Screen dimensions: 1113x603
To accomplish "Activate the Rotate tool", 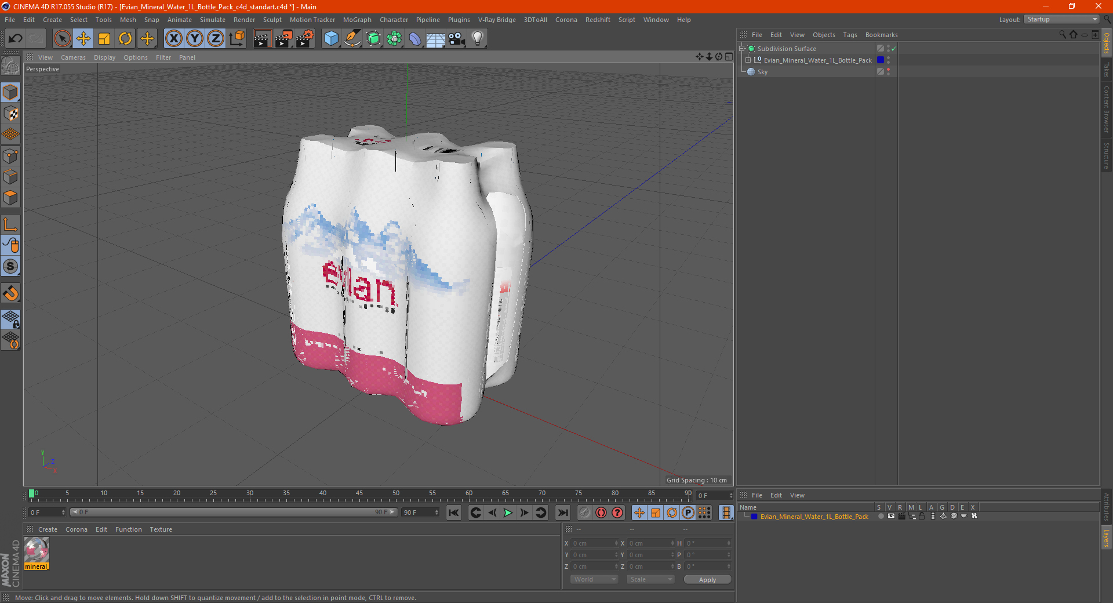I will pyautogui.click(x=125, y=39).
